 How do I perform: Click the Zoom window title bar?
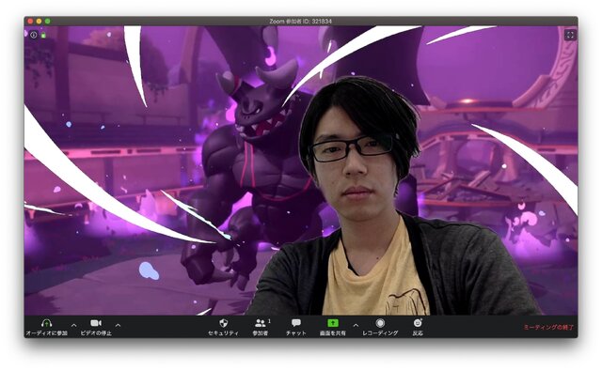(301, 21)
